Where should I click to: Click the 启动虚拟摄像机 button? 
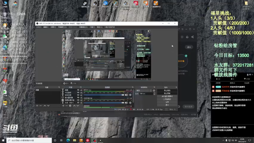click(x=167, y=96)
